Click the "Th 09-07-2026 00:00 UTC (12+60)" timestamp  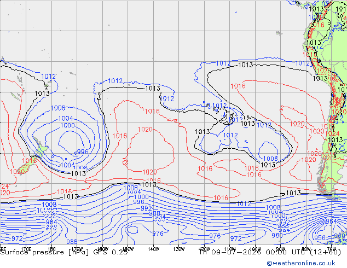tap(270, 252)
